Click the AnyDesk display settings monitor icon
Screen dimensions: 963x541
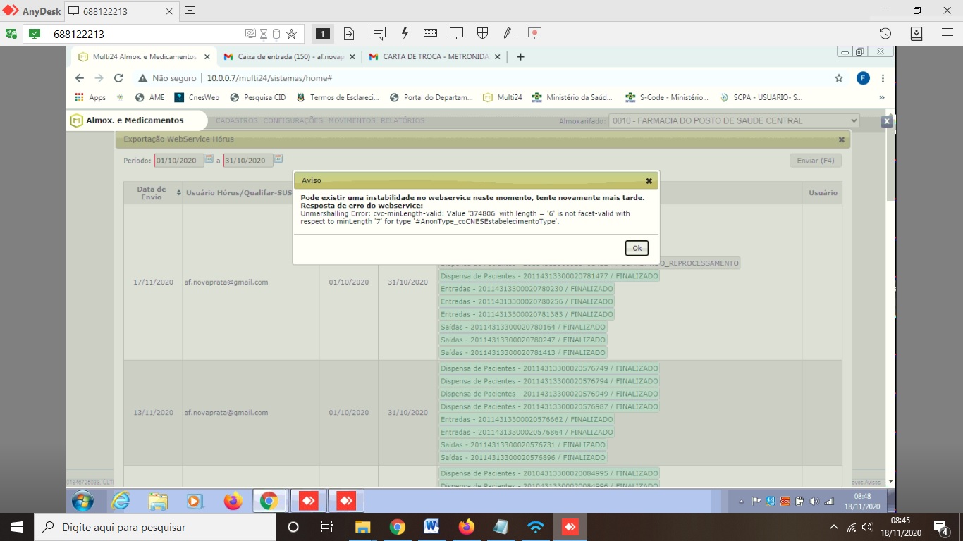456,33
